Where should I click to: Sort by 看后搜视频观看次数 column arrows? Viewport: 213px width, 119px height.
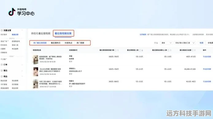click(118, 50)
